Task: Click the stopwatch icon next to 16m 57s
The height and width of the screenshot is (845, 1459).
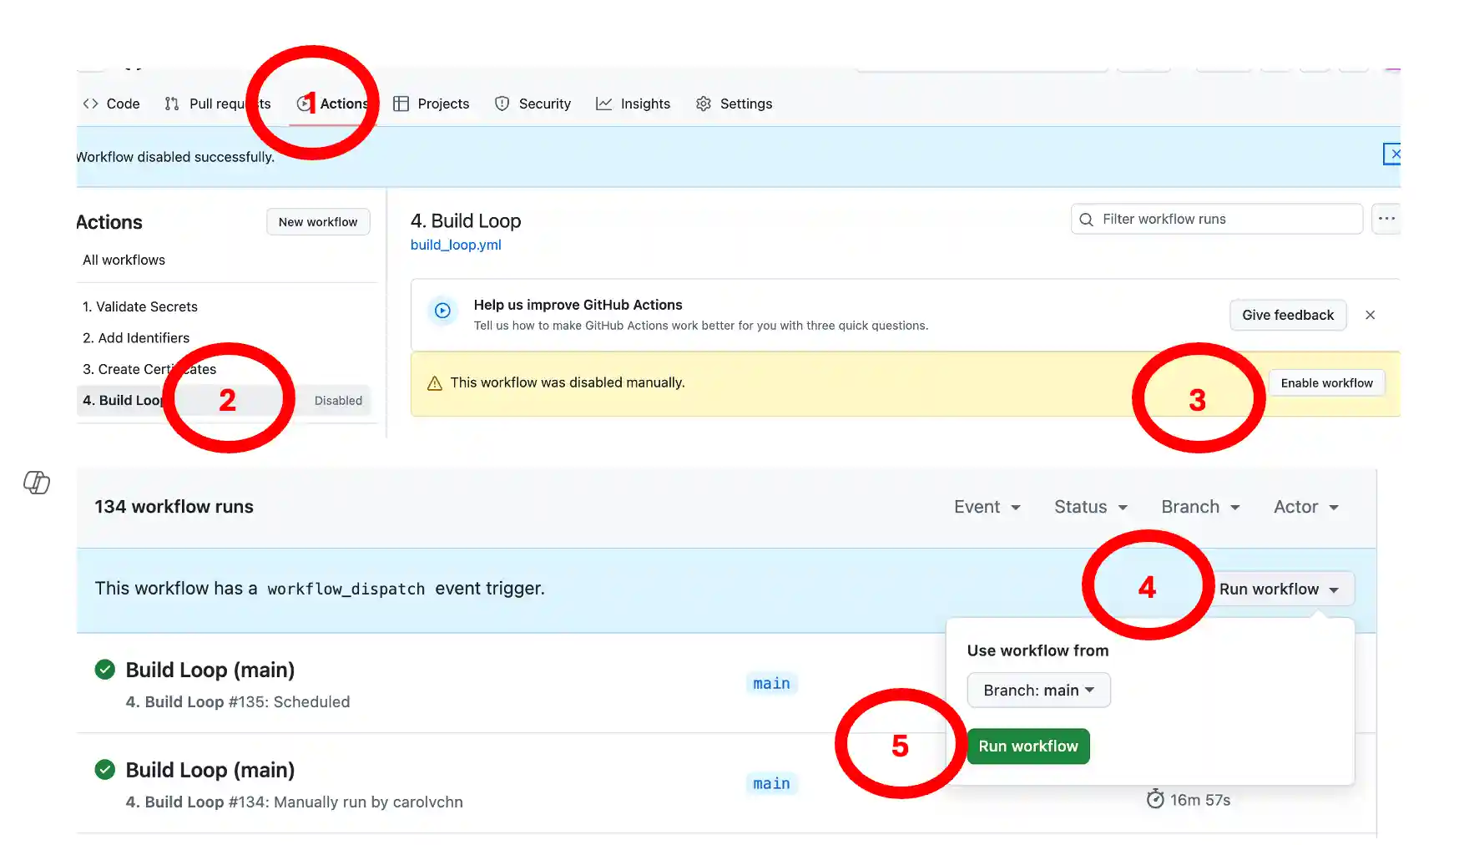Action: point(1155,799)
